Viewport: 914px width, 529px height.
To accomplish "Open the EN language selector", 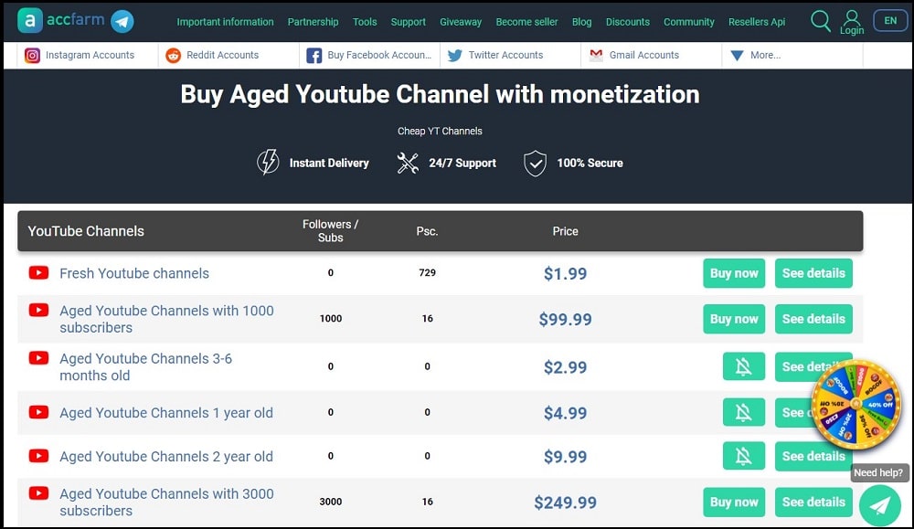I will click(x=890, y=20).
